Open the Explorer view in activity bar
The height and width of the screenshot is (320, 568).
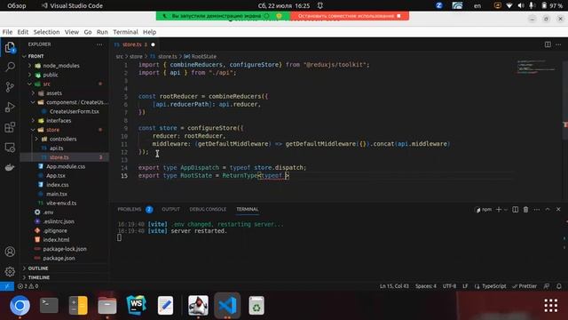(10, 47)
